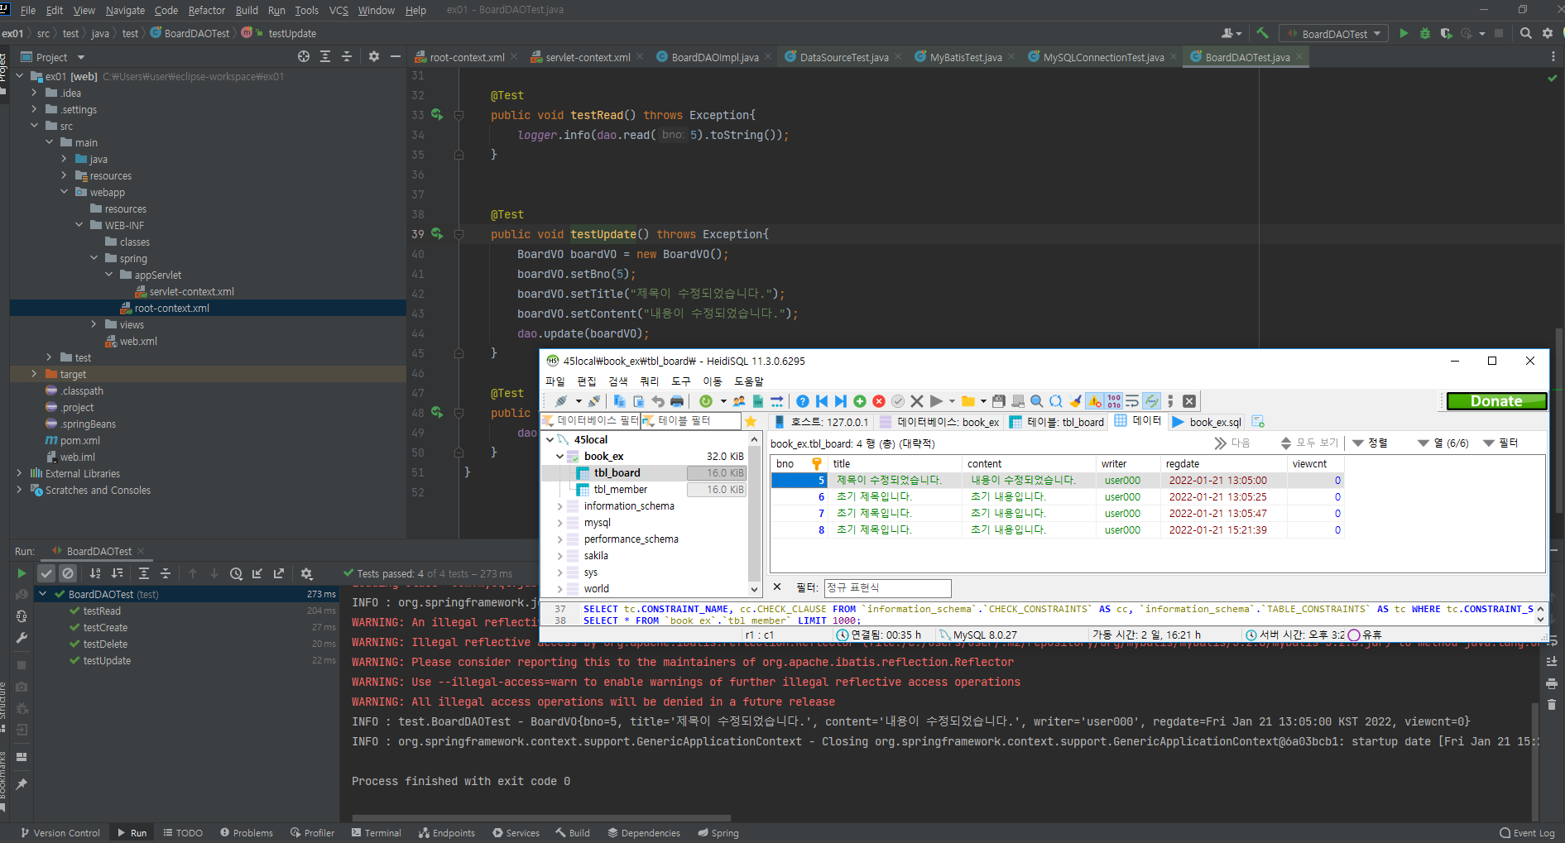Collapse book_ex database in HeidiSQL tree
This screenshot has height=843, width=1565.
pyautogui.click(x=560, y=456)
